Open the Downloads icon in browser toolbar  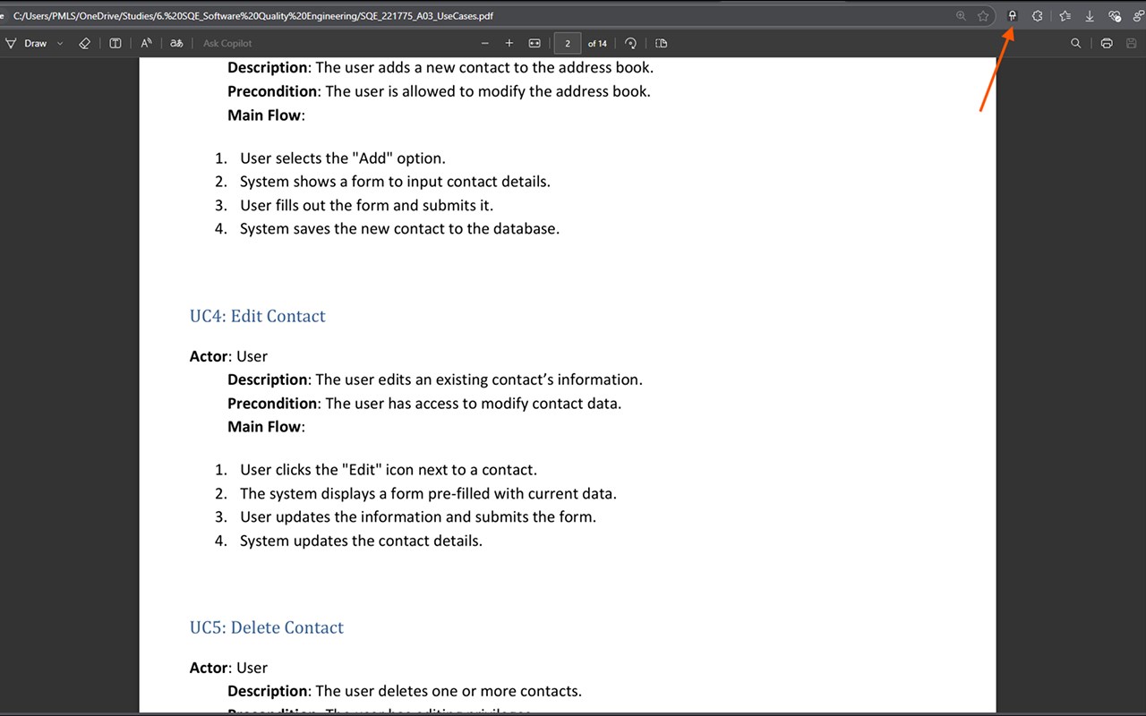[1090, 16]
